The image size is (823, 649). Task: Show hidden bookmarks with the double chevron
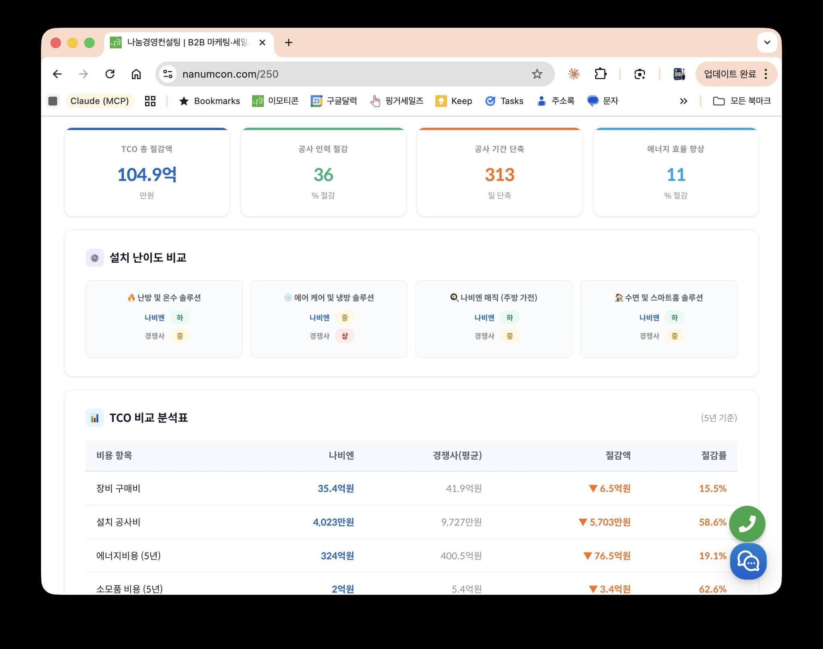click(683, 101)
